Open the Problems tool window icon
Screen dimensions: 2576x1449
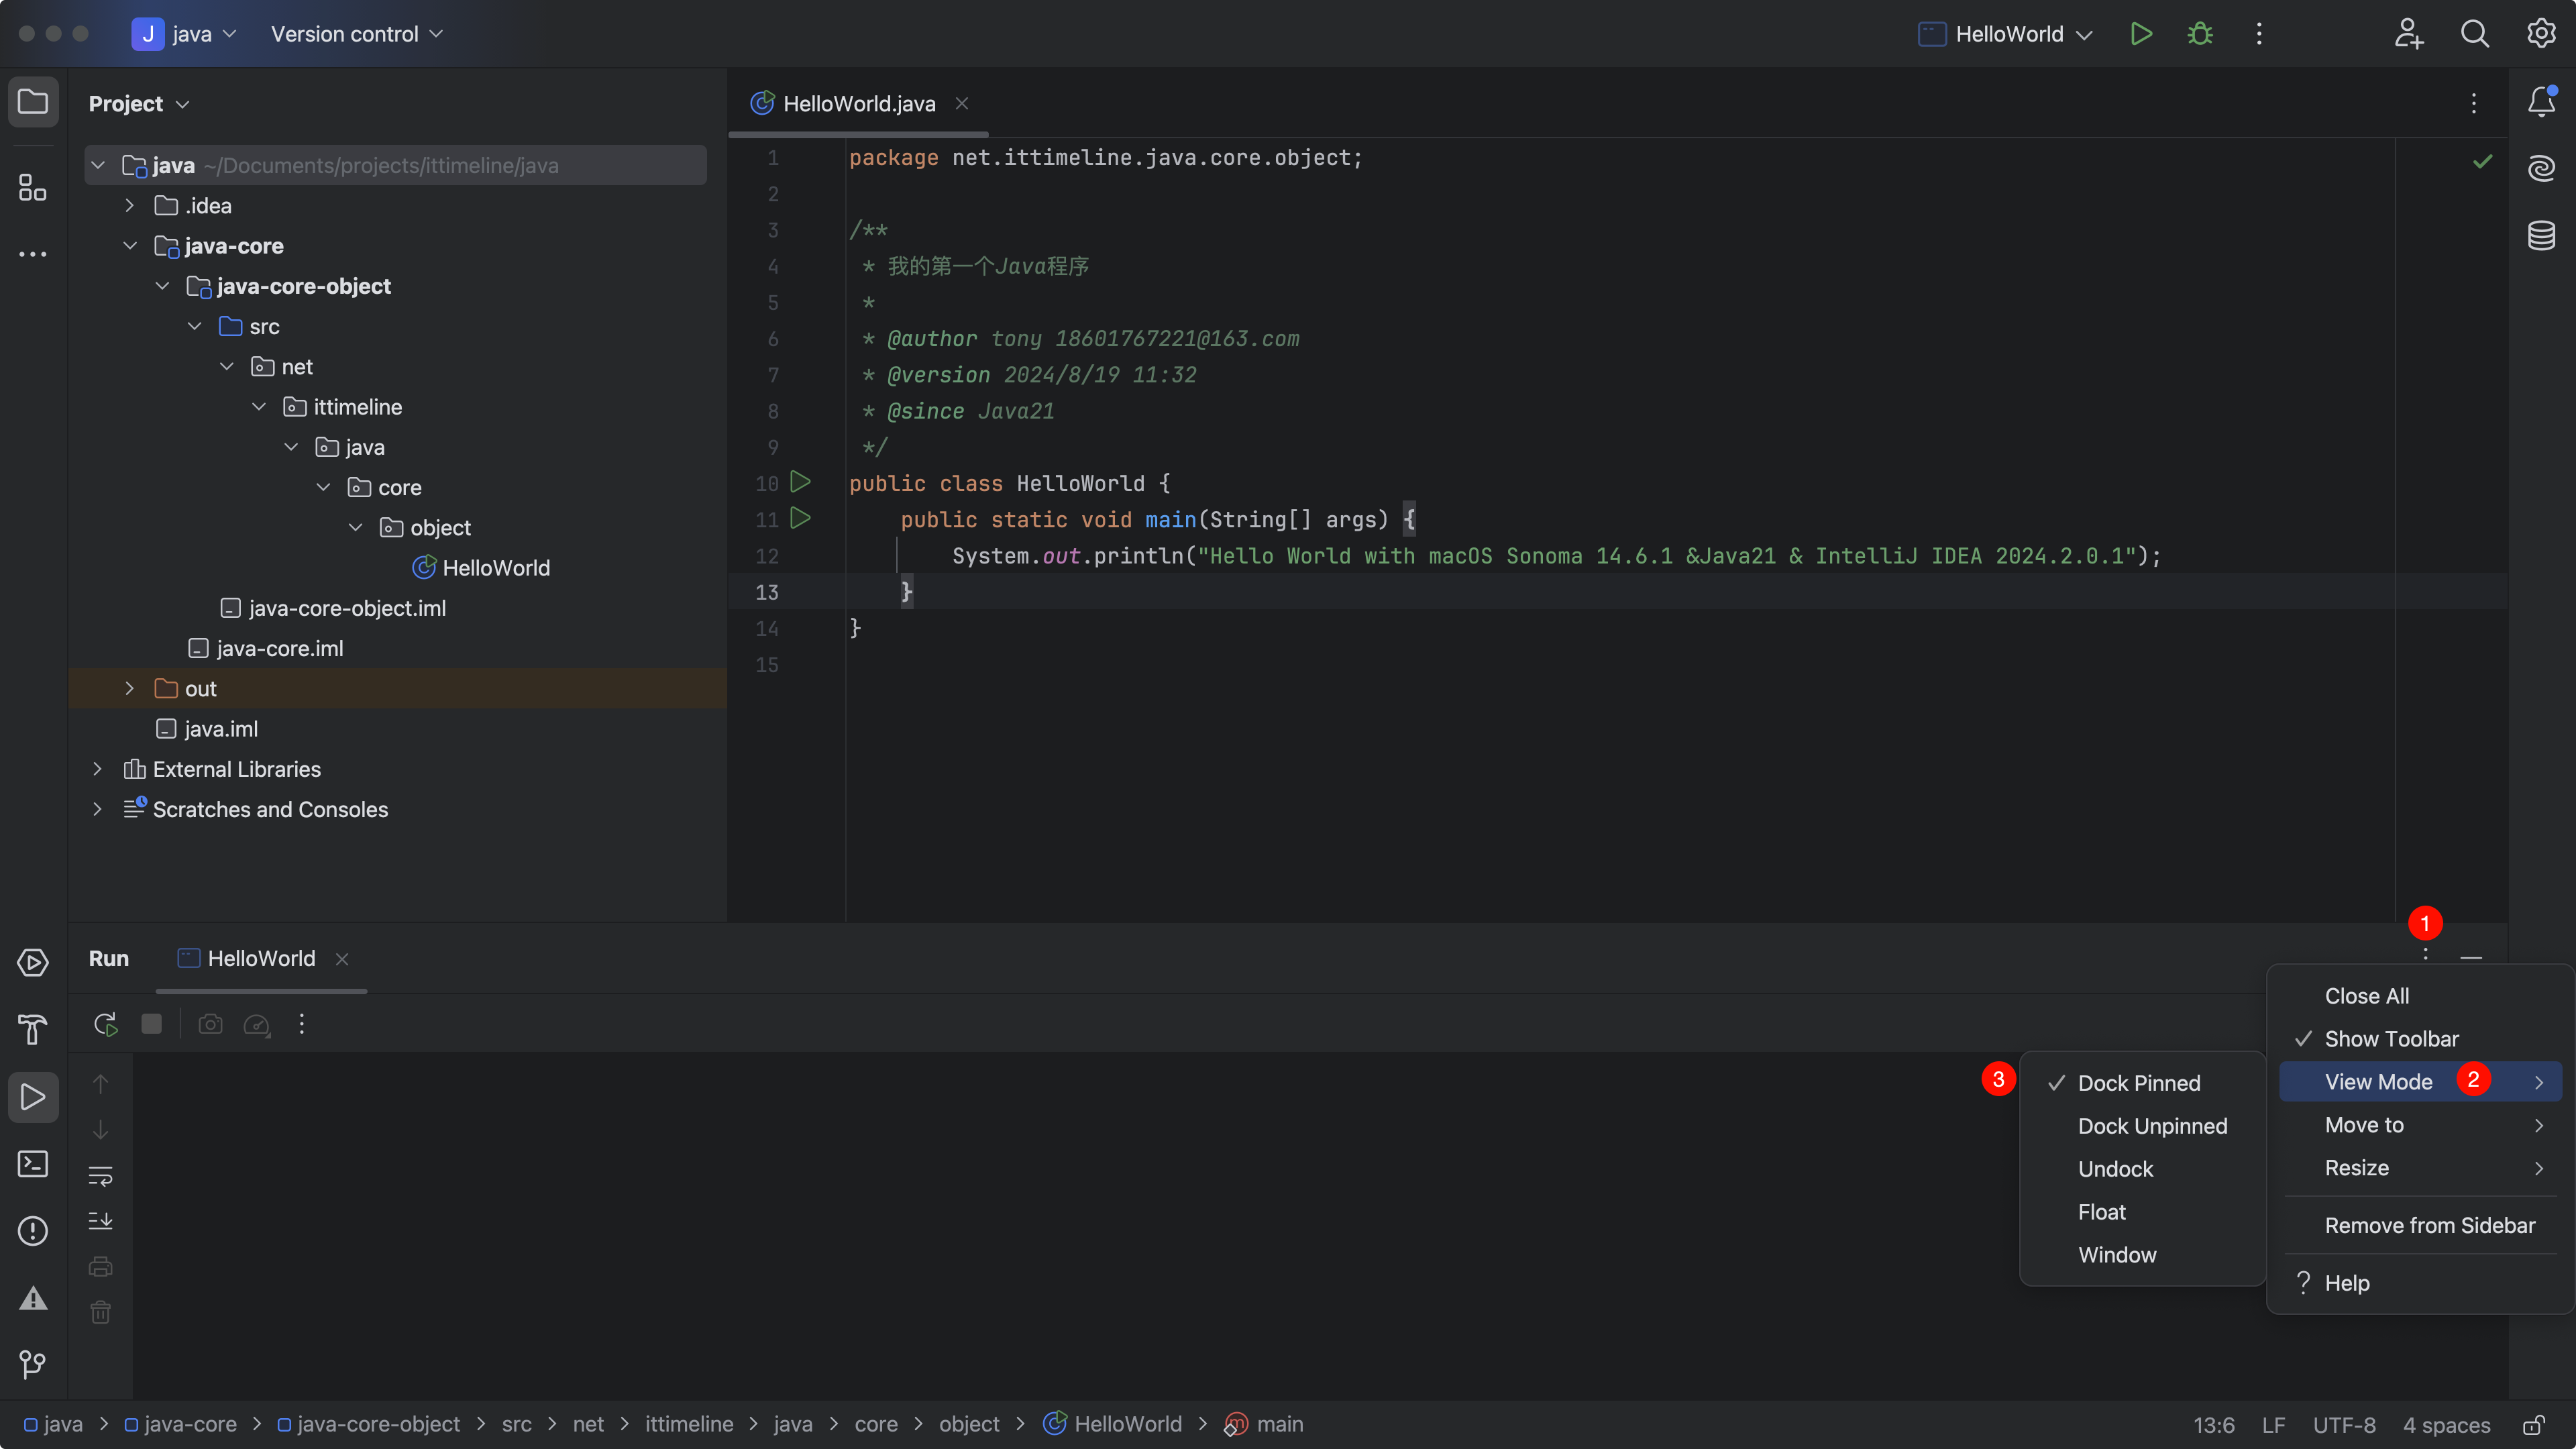33,1231
